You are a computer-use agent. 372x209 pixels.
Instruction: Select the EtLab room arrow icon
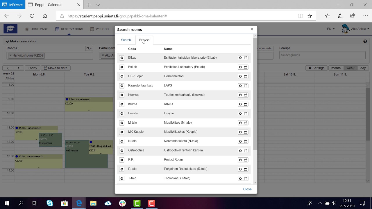pos(122,58)
